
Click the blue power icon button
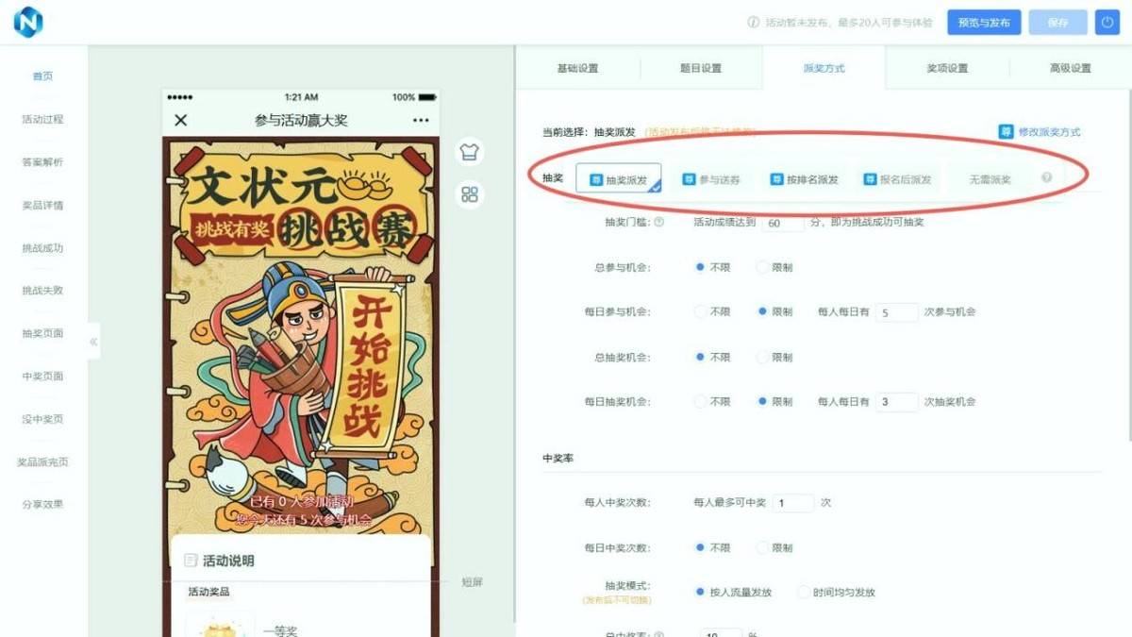[1107, 23]
